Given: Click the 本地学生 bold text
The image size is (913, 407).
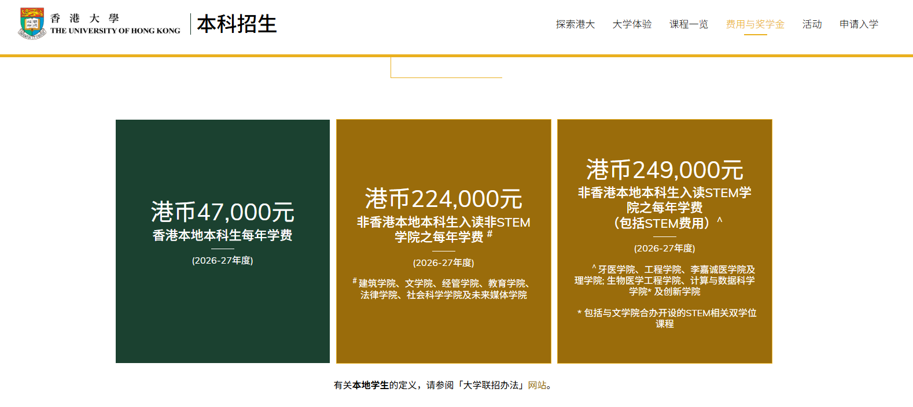Looking at the screenshot, I should pos(371,385).
